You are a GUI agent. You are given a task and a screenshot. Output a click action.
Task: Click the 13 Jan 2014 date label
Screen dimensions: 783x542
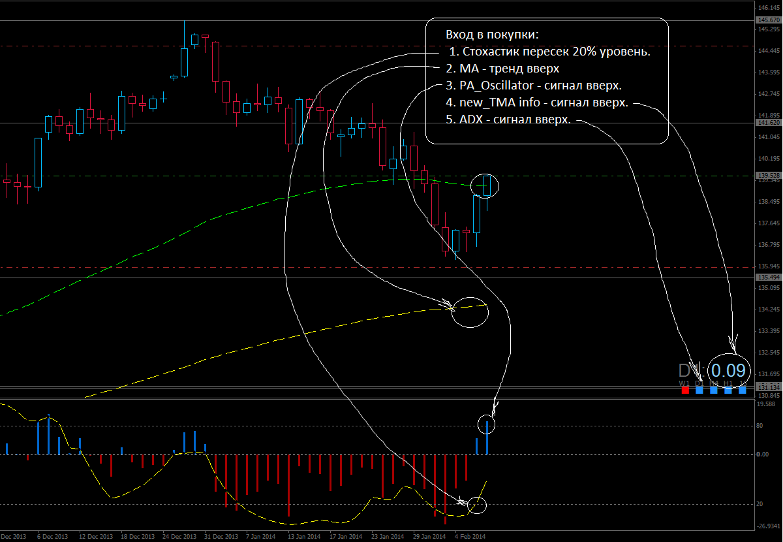pos(304,537)
